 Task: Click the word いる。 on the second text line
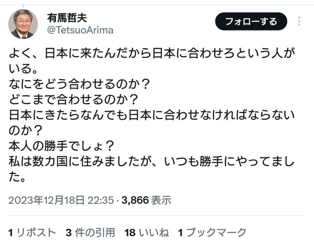[22, 67]
